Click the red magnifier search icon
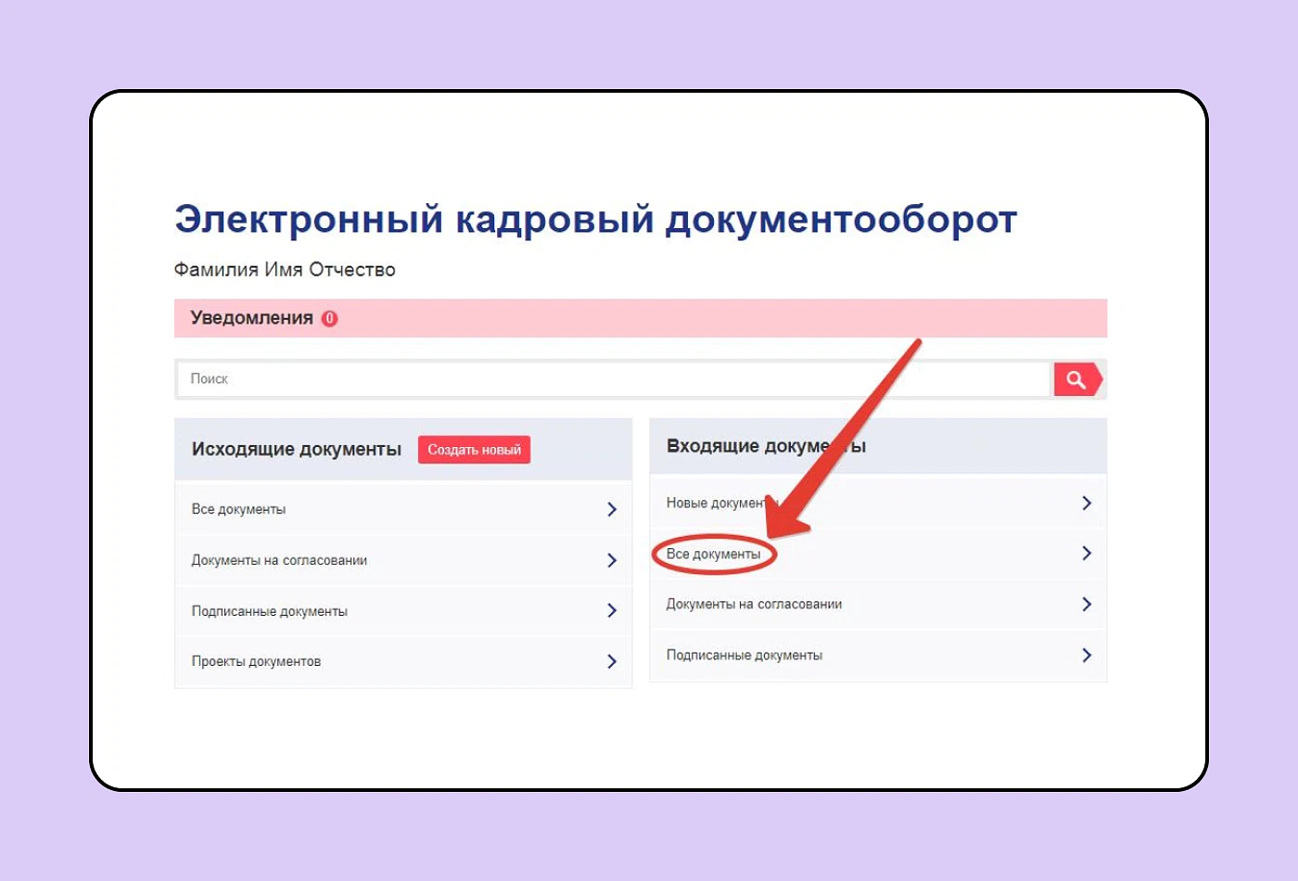The height and width of the screenshot is (881, 1298). [1076, 379]
